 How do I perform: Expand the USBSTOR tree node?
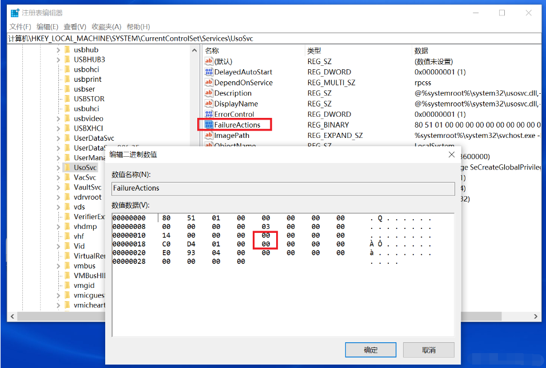click(58, 98)
